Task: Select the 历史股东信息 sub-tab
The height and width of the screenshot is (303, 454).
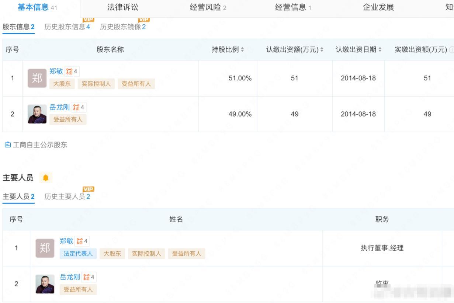Action: (x=67, y=27)
